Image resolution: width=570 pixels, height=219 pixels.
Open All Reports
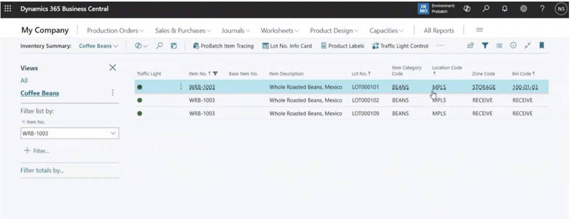tap(439, 31)
